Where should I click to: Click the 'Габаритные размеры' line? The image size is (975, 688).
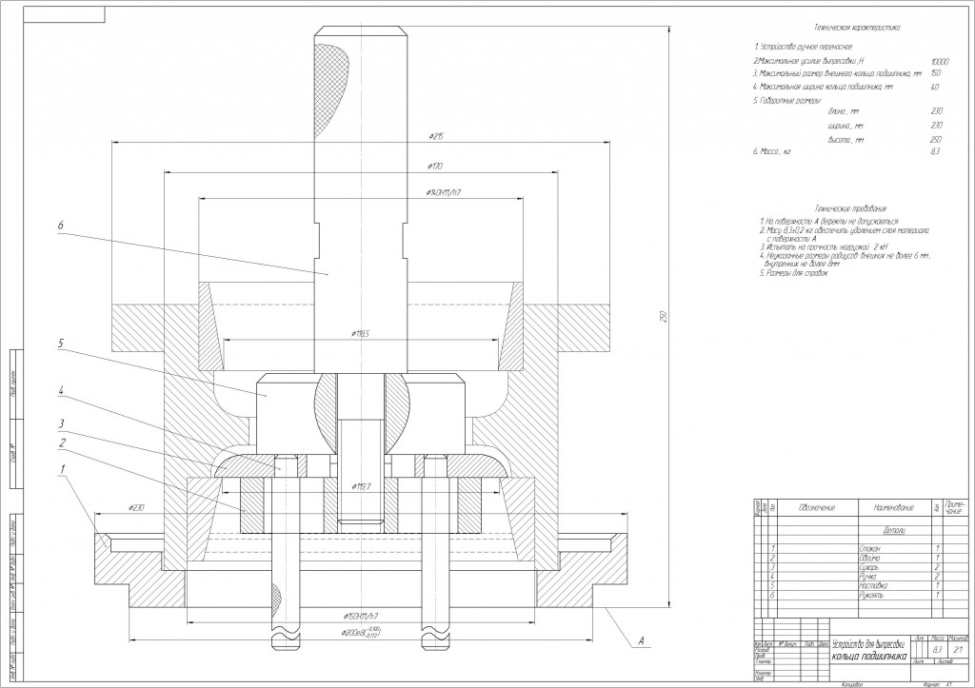(786, 100)
